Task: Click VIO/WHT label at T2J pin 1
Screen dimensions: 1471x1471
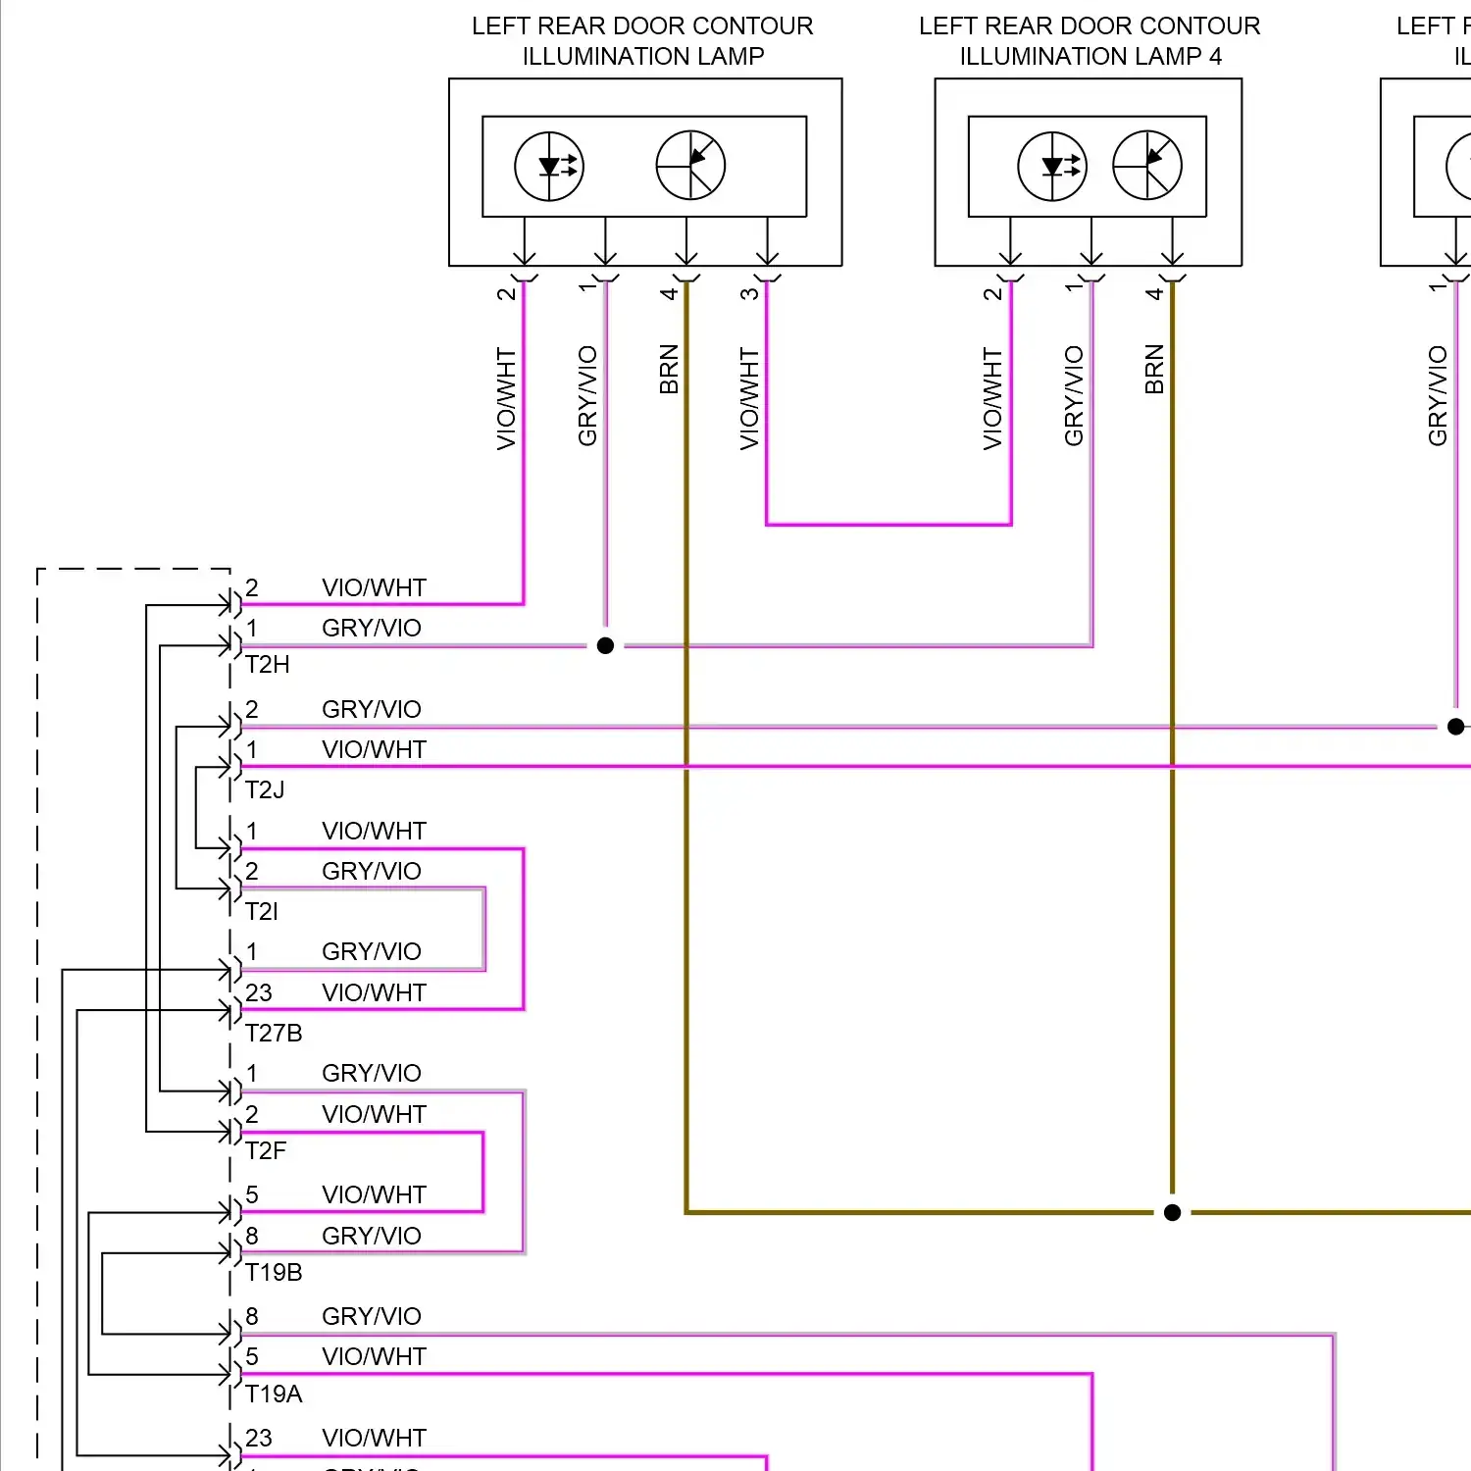Action: 374,750
